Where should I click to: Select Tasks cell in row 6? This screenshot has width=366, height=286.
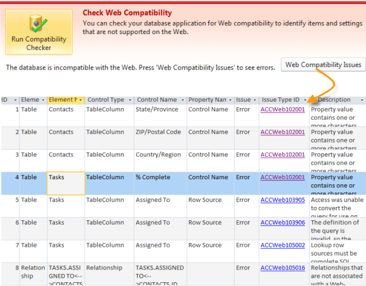[x=66, y=229]
